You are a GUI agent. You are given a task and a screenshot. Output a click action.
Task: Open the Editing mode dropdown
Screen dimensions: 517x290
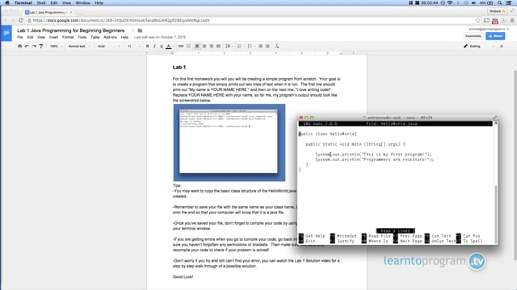click(x=479, y=47)
